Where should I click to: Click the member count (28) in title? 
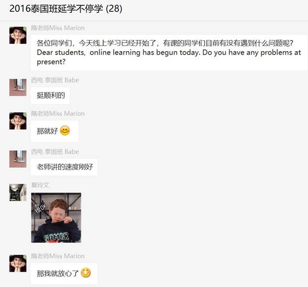[x=114, y=8]
